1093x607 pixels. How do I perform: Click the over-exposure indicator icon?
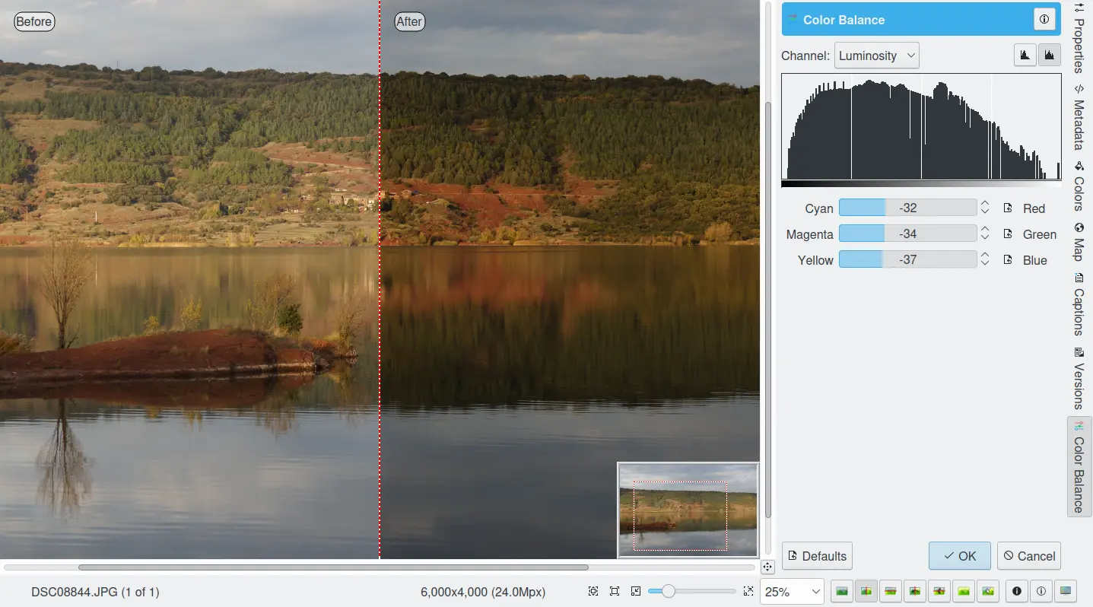[x=1041, y=591]
